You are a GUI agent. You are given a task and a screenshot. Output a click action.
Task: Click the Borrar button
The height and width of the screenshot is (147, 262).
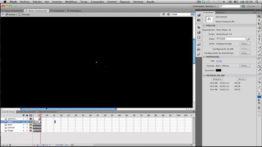[x=242, y=79]
